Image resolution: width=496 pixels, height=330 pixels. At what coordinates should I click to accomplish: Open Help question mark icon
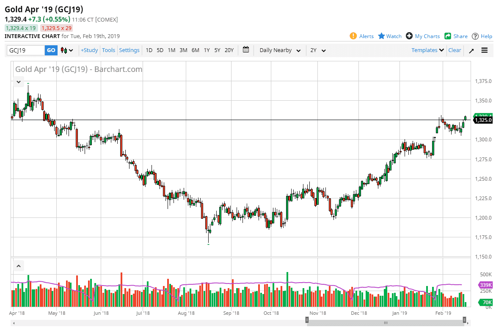pyautogui.click(x=475, y=36)
